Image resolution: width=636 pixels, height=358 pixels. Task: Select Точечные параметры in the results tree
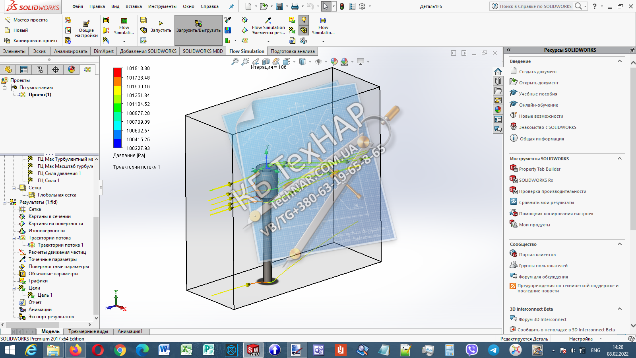tap(52, 259)
